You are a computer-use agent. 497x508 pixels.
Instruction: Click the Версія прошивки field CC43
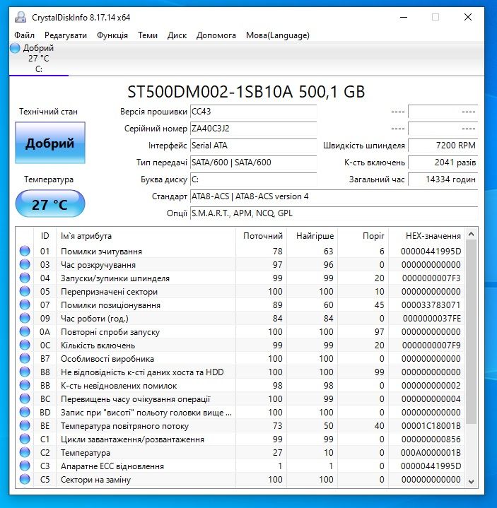pyautogui.click(x=254, y=112)
